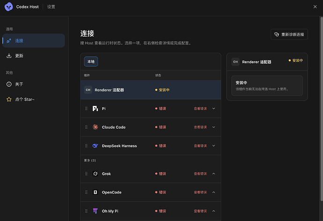The image size is (323, 221).
Task: Collapse the Oh My Pi row chevron
Action: pos(213,211)
